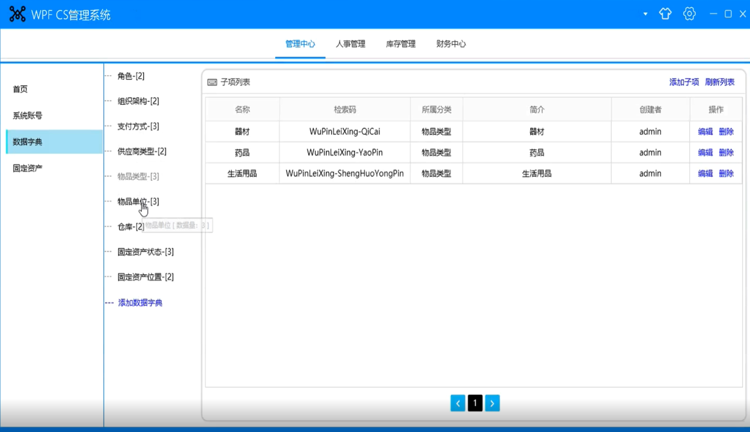This screenshot has width=750, height=432.
Task: Switch to 库存管理 tab
Action: (401, 44)
